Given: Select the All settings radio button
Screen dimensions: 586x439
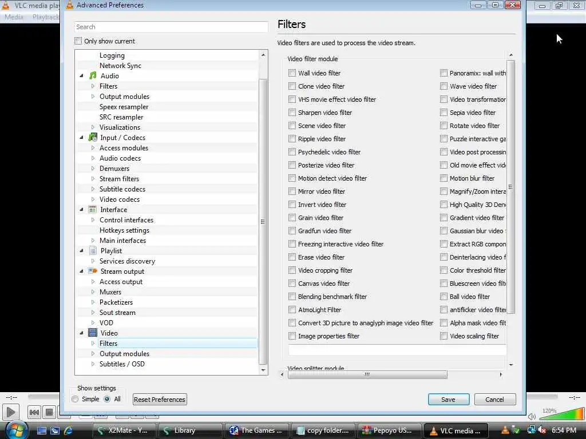Looking at the screenshot, I should click(107, 399).
